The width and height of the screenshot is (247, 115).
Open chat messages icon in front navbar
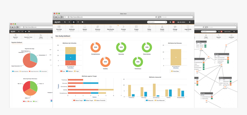click(170, 22)
